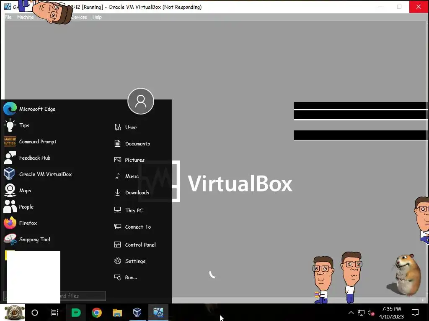Viewport: 429px width, 321px height.
Task: Click the start menu search files box
Action: 54,296
